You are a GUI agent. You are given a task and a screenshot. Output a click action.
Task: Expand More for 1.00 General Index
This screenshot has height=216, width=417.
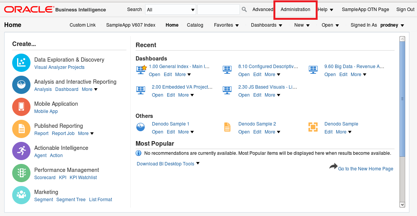(183, 75)
